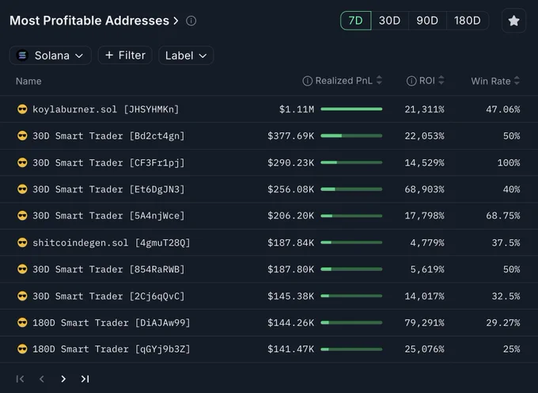Jump to last page arrow

pos(85,379)
